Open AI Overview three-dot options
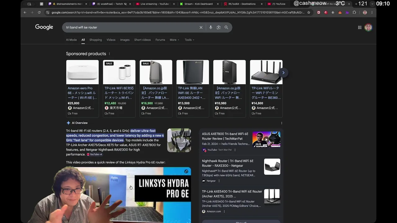Screen dimensions: 397x223 click(282, 123)
